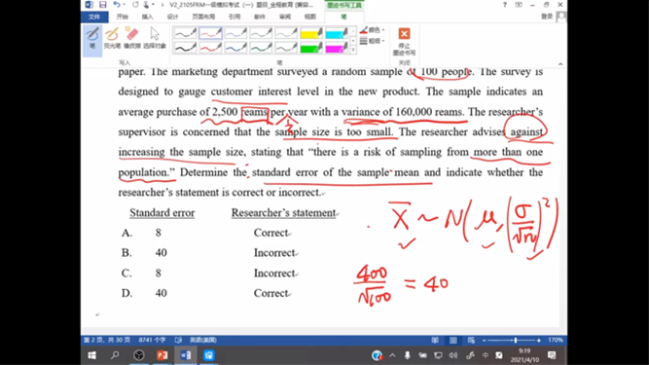Open the File tab
This screenshot has width=649, height=365.
[x=94, y=17]
